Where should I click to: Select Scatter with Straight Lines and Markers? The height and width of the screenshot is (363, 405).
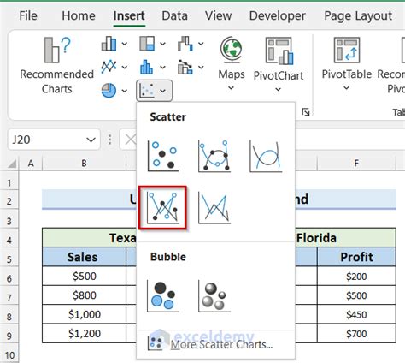pos(163,207)
